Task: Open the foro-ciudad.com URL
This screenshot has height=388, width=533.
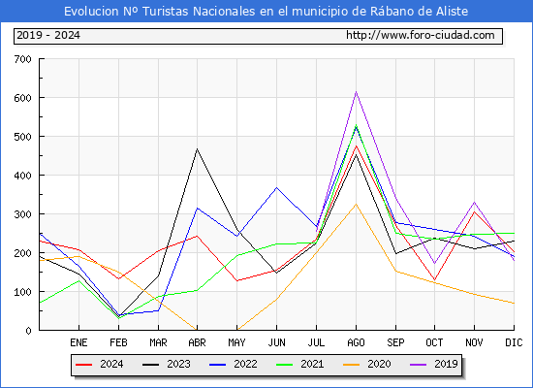Action: (x=421, y=35)
